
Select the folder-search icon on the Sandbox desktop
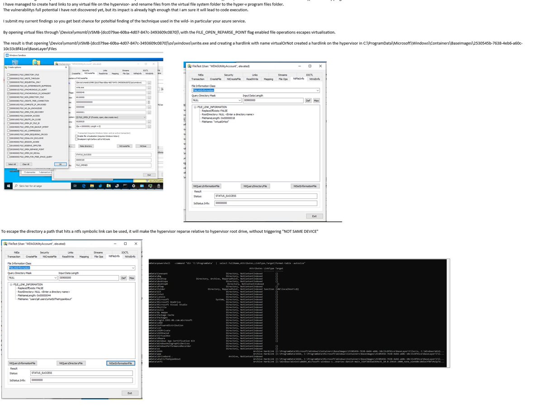36,62
